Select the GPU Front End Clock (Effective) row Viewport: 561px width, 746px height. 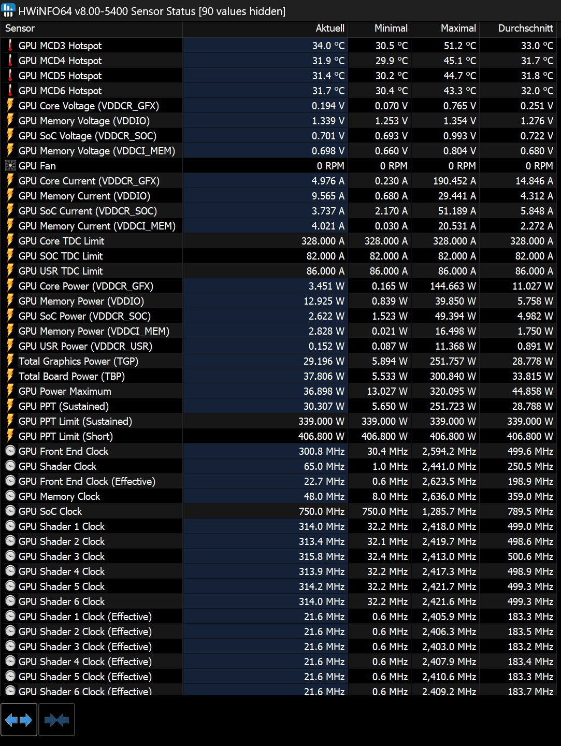(279, 481)
